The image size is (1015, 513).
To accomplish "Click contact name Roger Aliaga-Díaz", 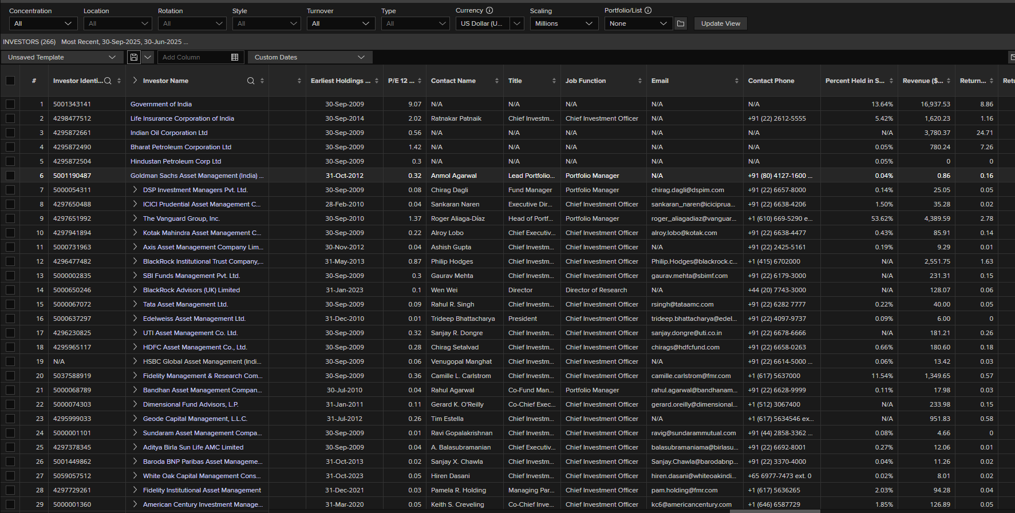I will (458, 218).
